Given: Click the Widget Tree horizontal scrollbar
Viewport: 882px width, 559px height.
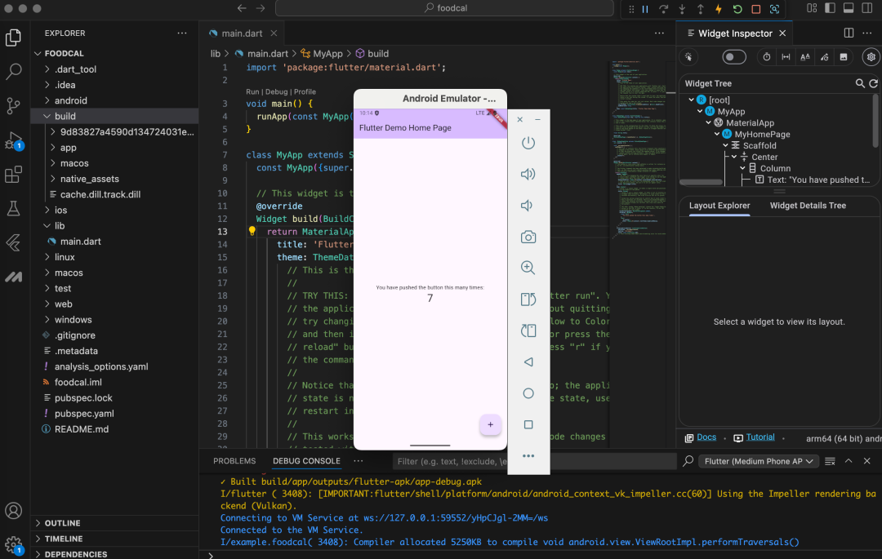Looking at the screenshot, I should click(x=701, y=182).
